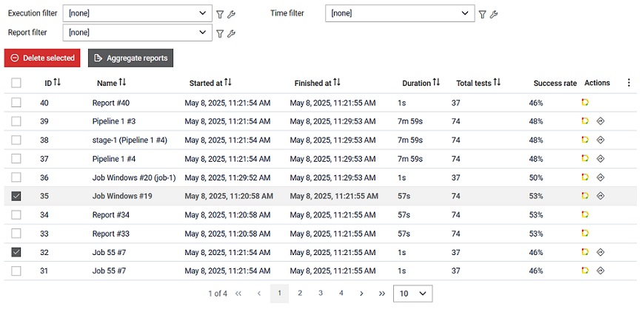Image resolution: width=642 pixels, height=309 pixels.
Task: Toggle the select-all checkbox in table header
Action: pyautogui.click(x=16, y=84)
